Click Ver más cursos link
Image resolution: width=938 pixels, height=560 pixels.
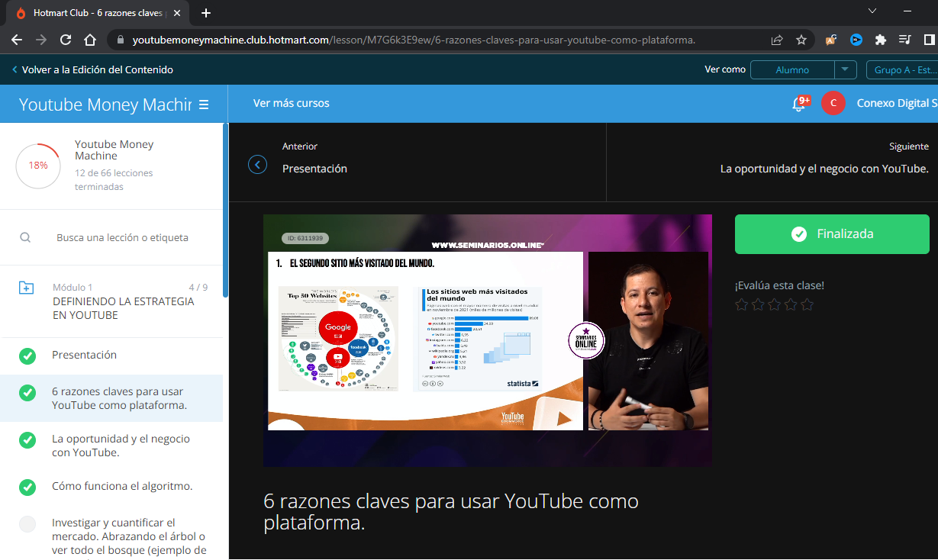click(x=292, y=103)
